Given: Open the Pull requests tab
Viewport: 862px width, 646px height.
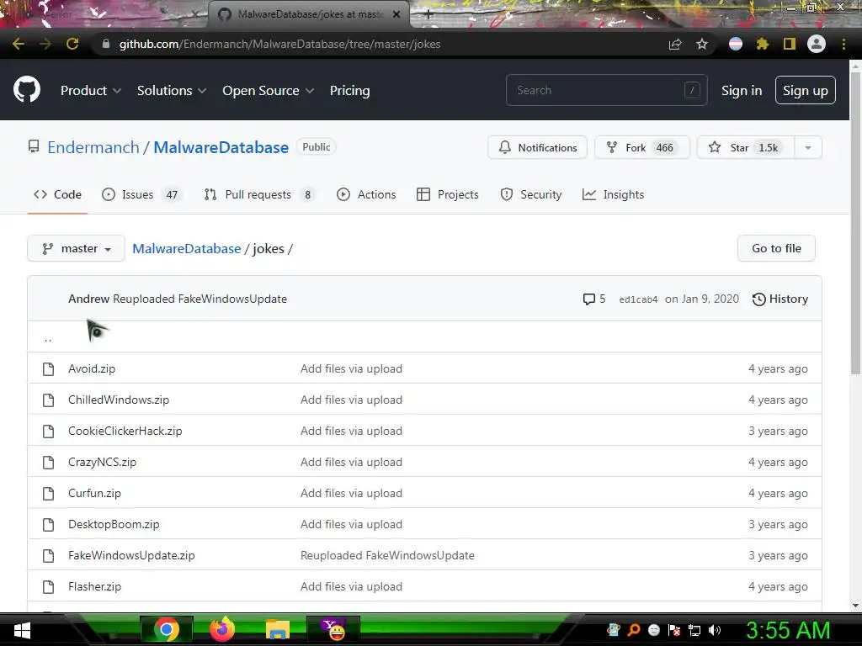Looking at the screenshot, I should [x=259, y=194].
